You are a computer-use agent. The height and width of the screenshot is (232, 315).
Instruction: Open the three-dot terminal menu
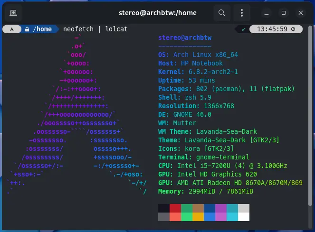[x=242, y=13]
